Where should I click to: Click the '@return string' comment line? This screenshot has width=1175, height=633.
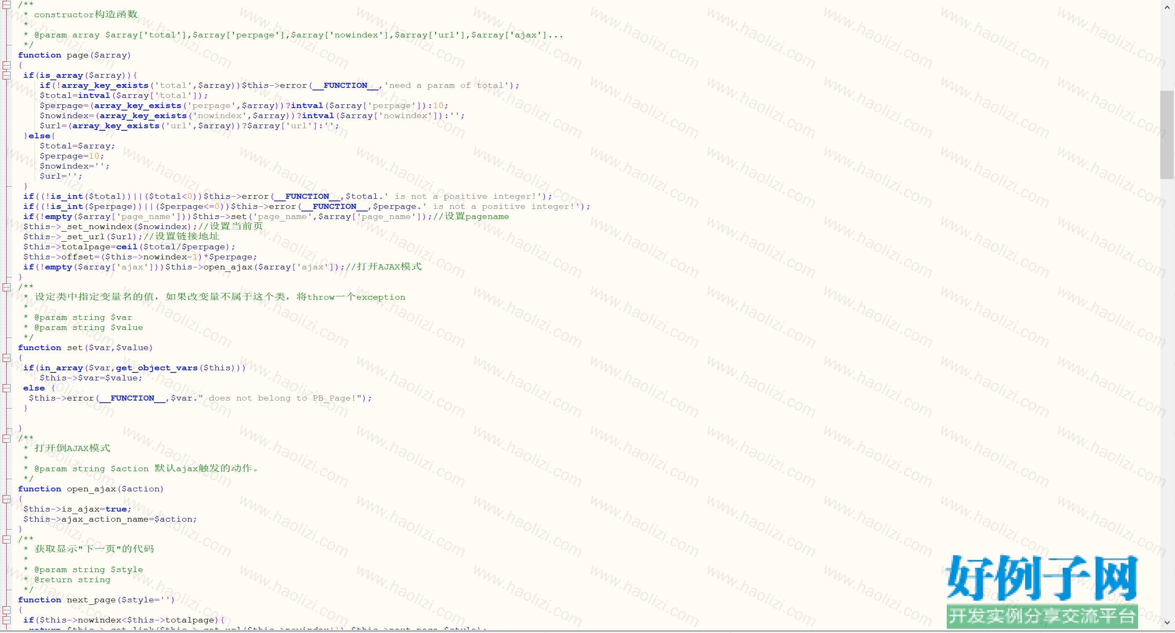point(66,580)
